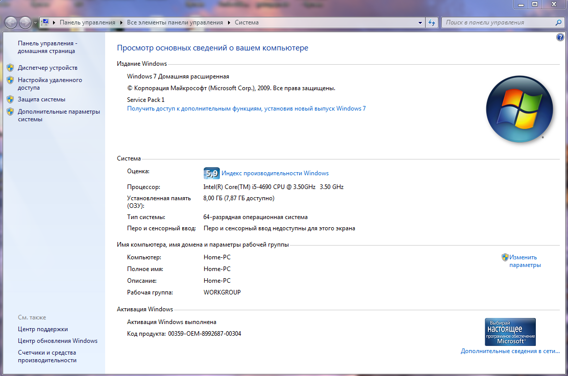Click the Forward navigation arrow

(x=25, y=23)
